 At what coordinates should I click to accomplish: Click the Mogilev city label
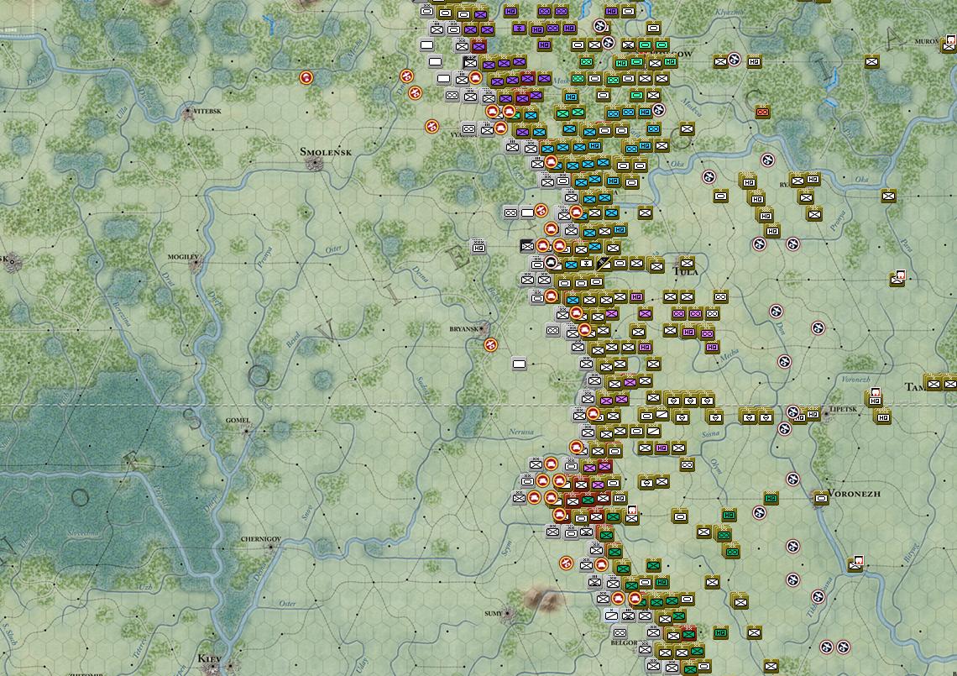pos(183,257)
